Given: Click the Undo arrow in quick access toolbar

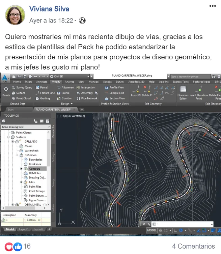Looking at the screenshot, I should (35, 76).
